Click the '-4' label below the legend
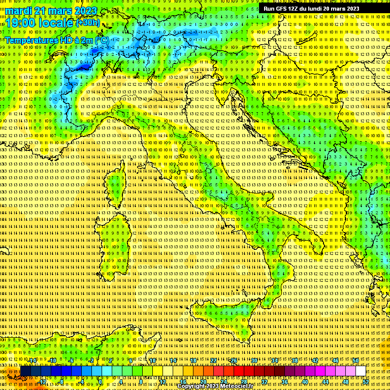This screenshot has width=390, height=390. tap(81, 382)
